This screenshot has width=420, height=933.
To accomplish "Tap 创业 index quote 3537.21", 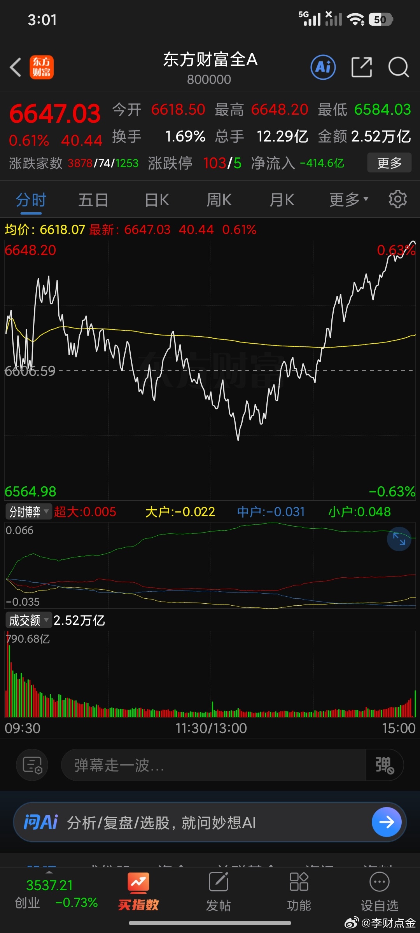I will (x=56, y=894).
